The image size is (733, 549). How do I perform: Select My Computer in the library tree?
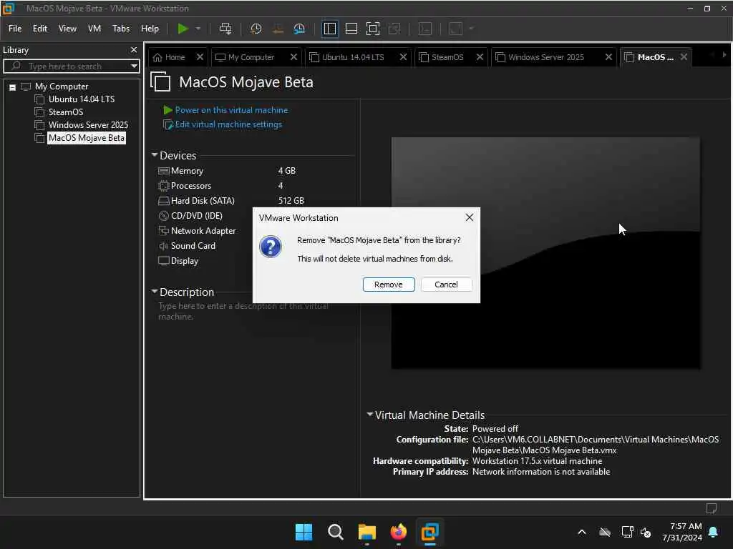pos(62,86)
